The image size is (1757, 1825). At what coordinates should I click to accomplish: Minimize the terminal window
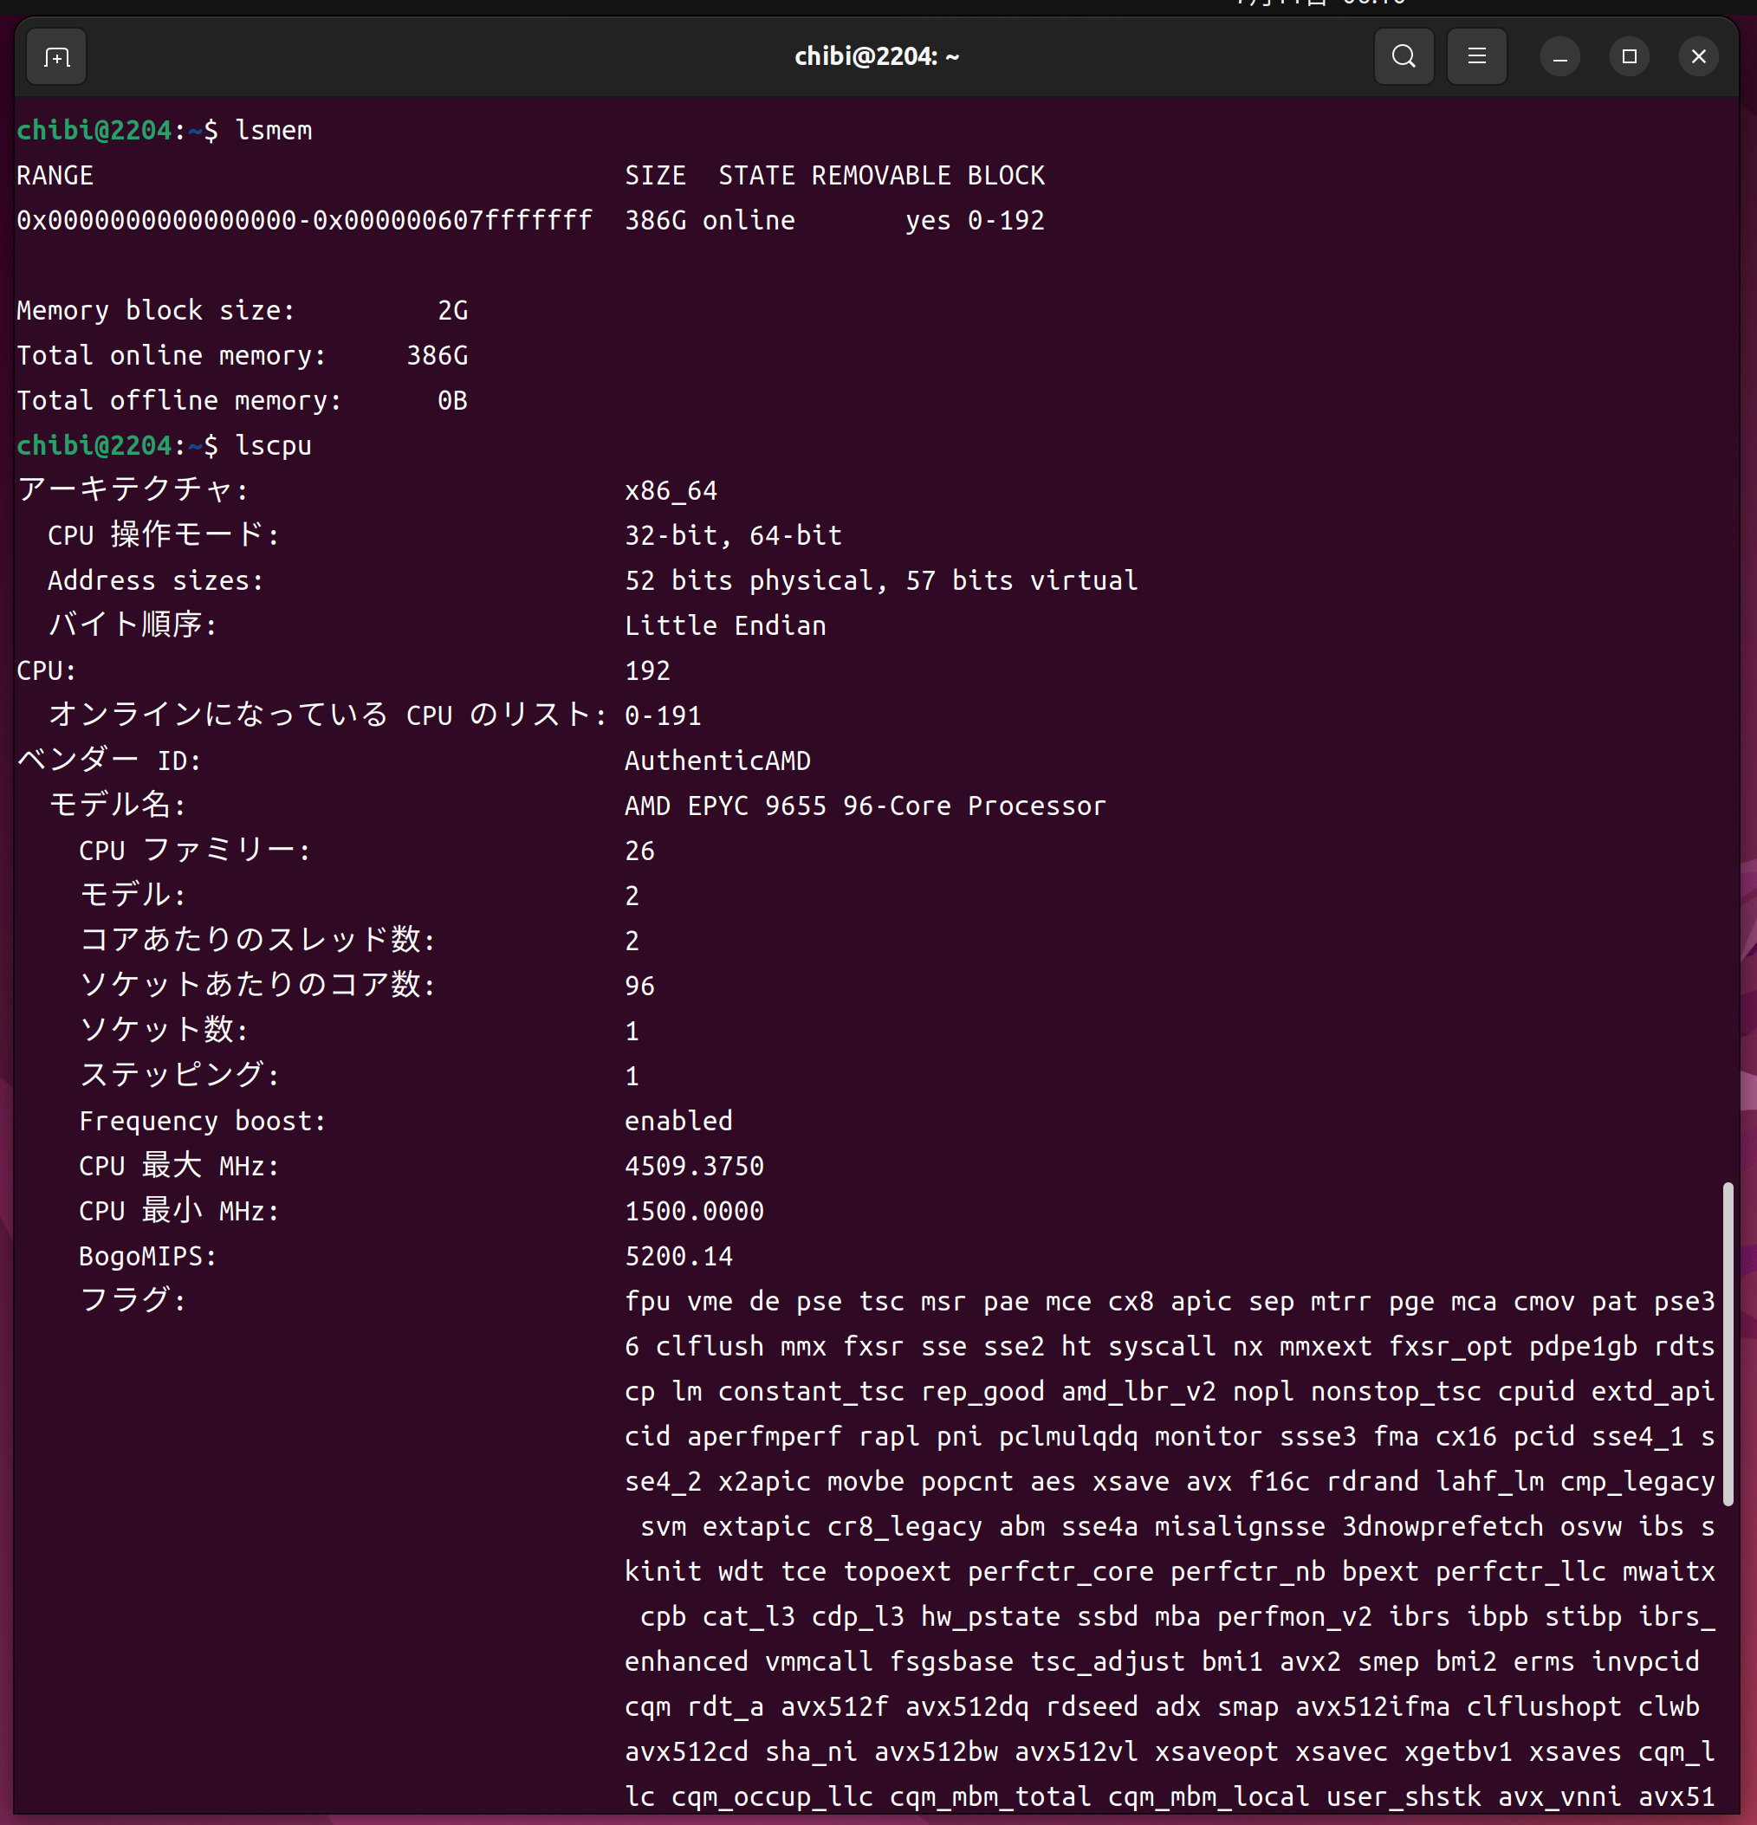pos(1559,58)
